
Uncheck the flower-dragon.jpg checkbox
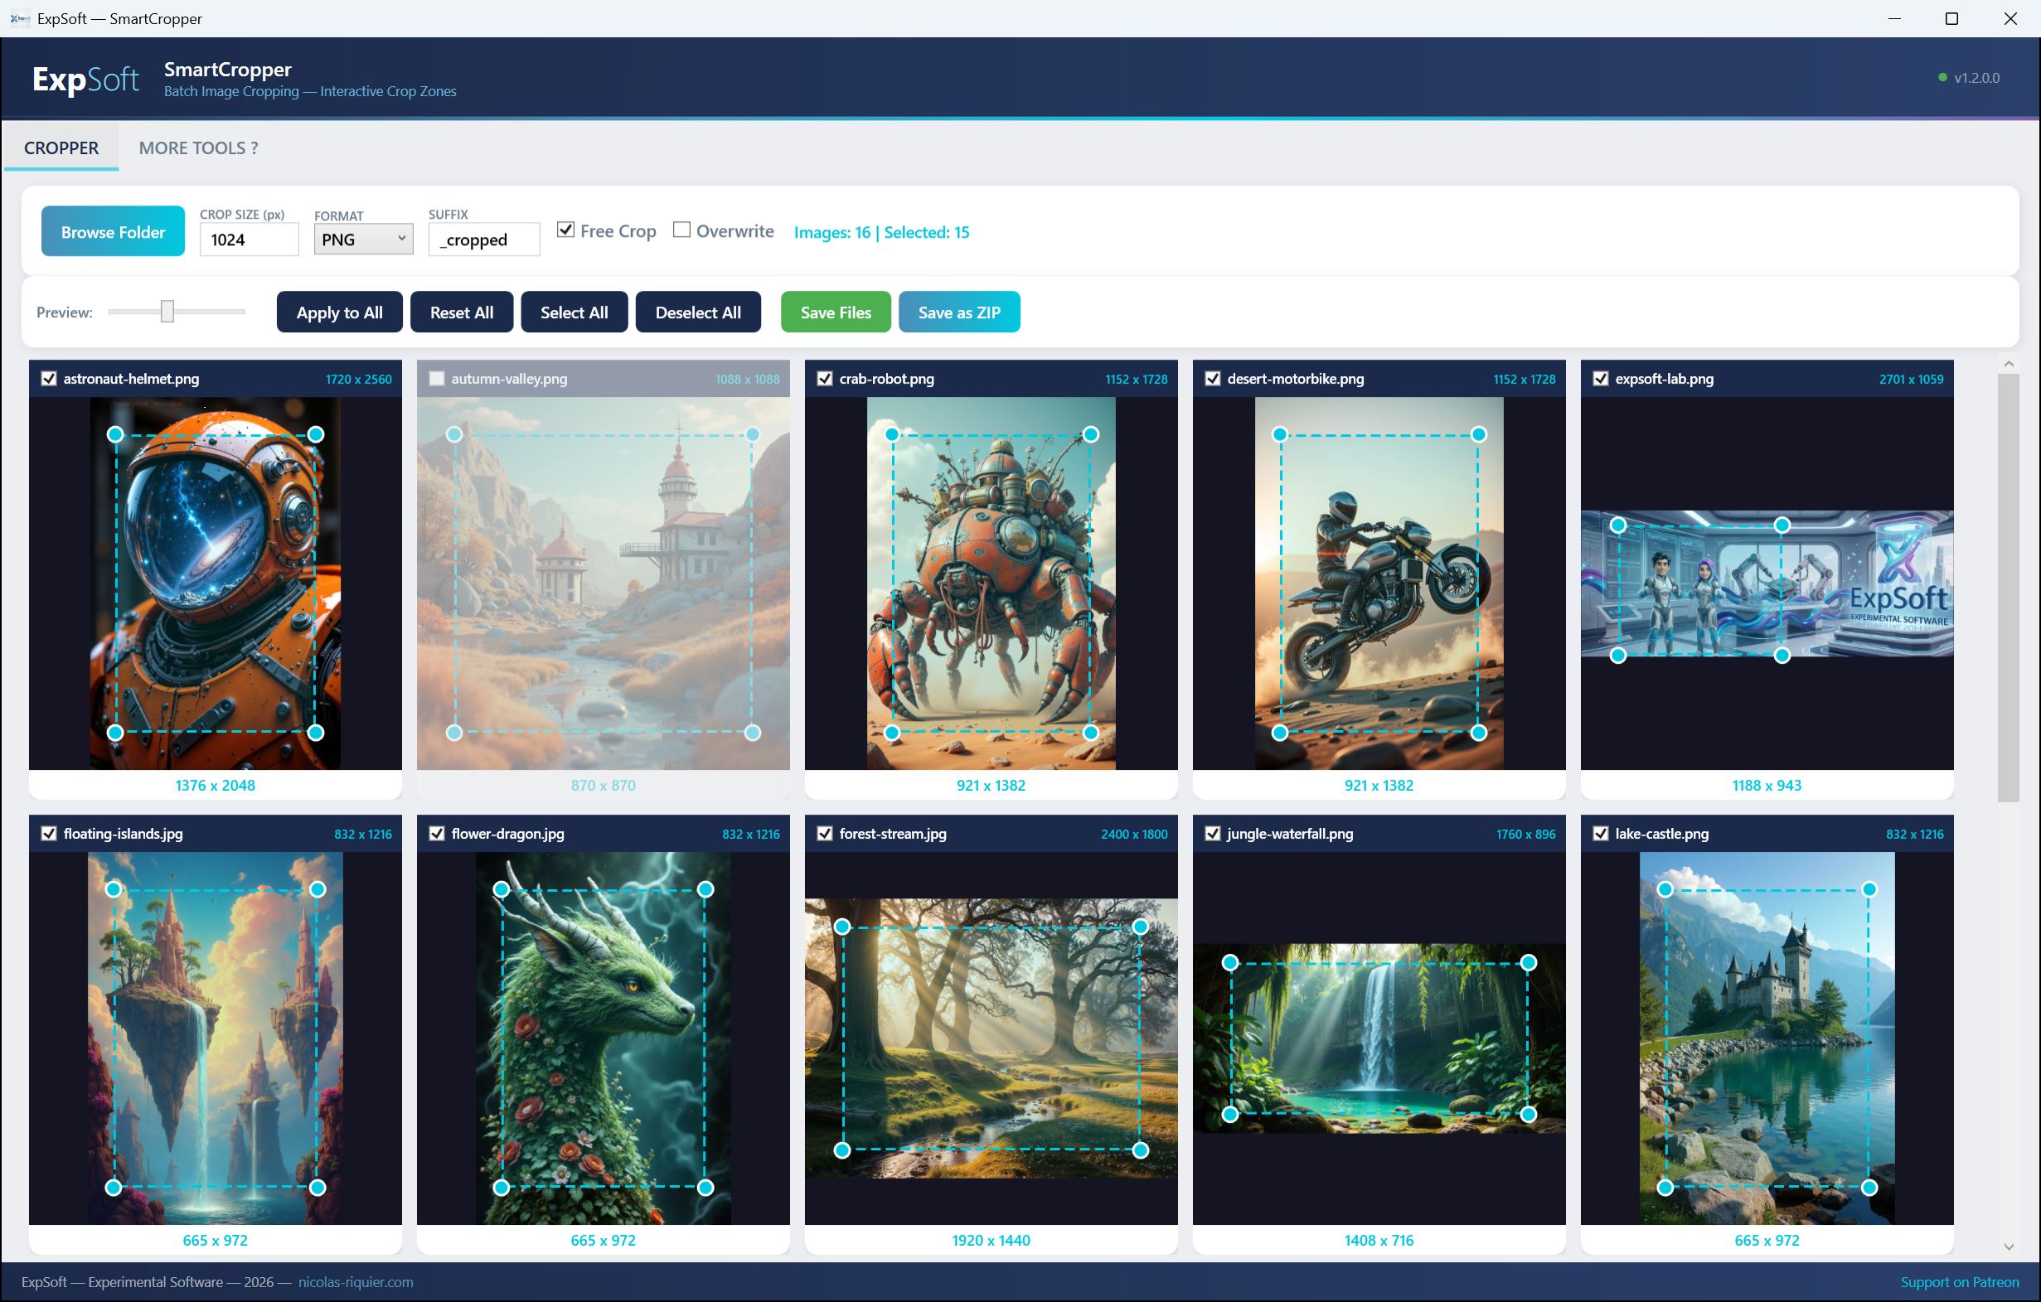point(437,834)
